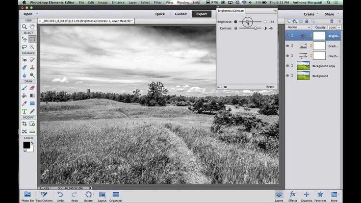Select the blue Rectangle shape tool
361x203 pixels.
(32, 103)
